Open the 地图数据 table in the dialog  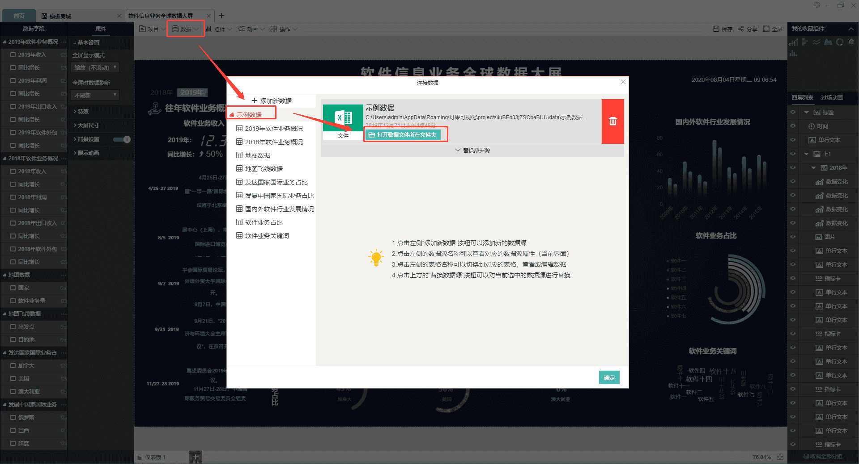point(253,155)
